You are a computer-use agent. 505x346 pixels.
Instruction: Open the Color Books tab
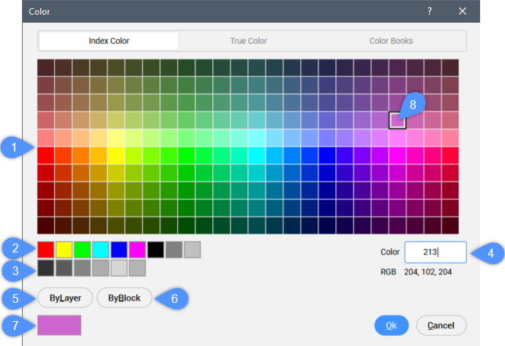point(392,41)
